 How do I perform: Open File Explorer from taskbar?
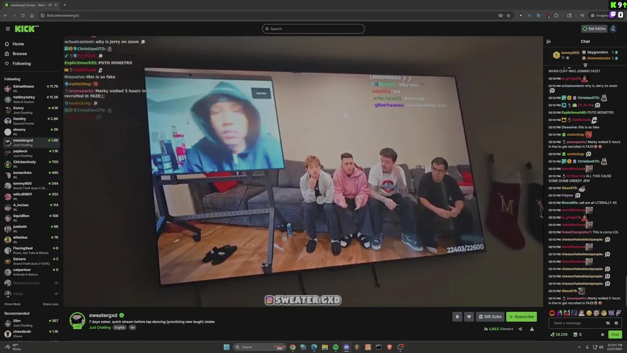(325, 347)
